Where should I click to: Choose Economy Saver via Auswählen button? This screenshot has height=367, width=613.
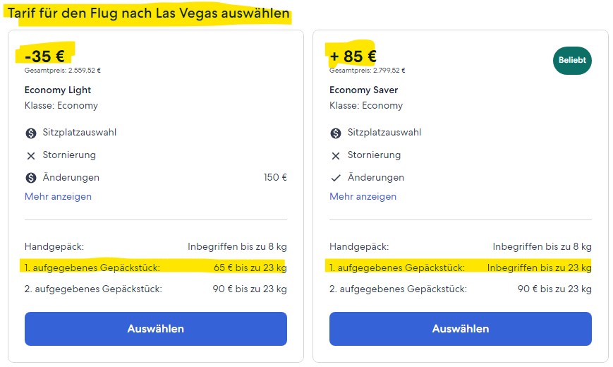[460, 329]
